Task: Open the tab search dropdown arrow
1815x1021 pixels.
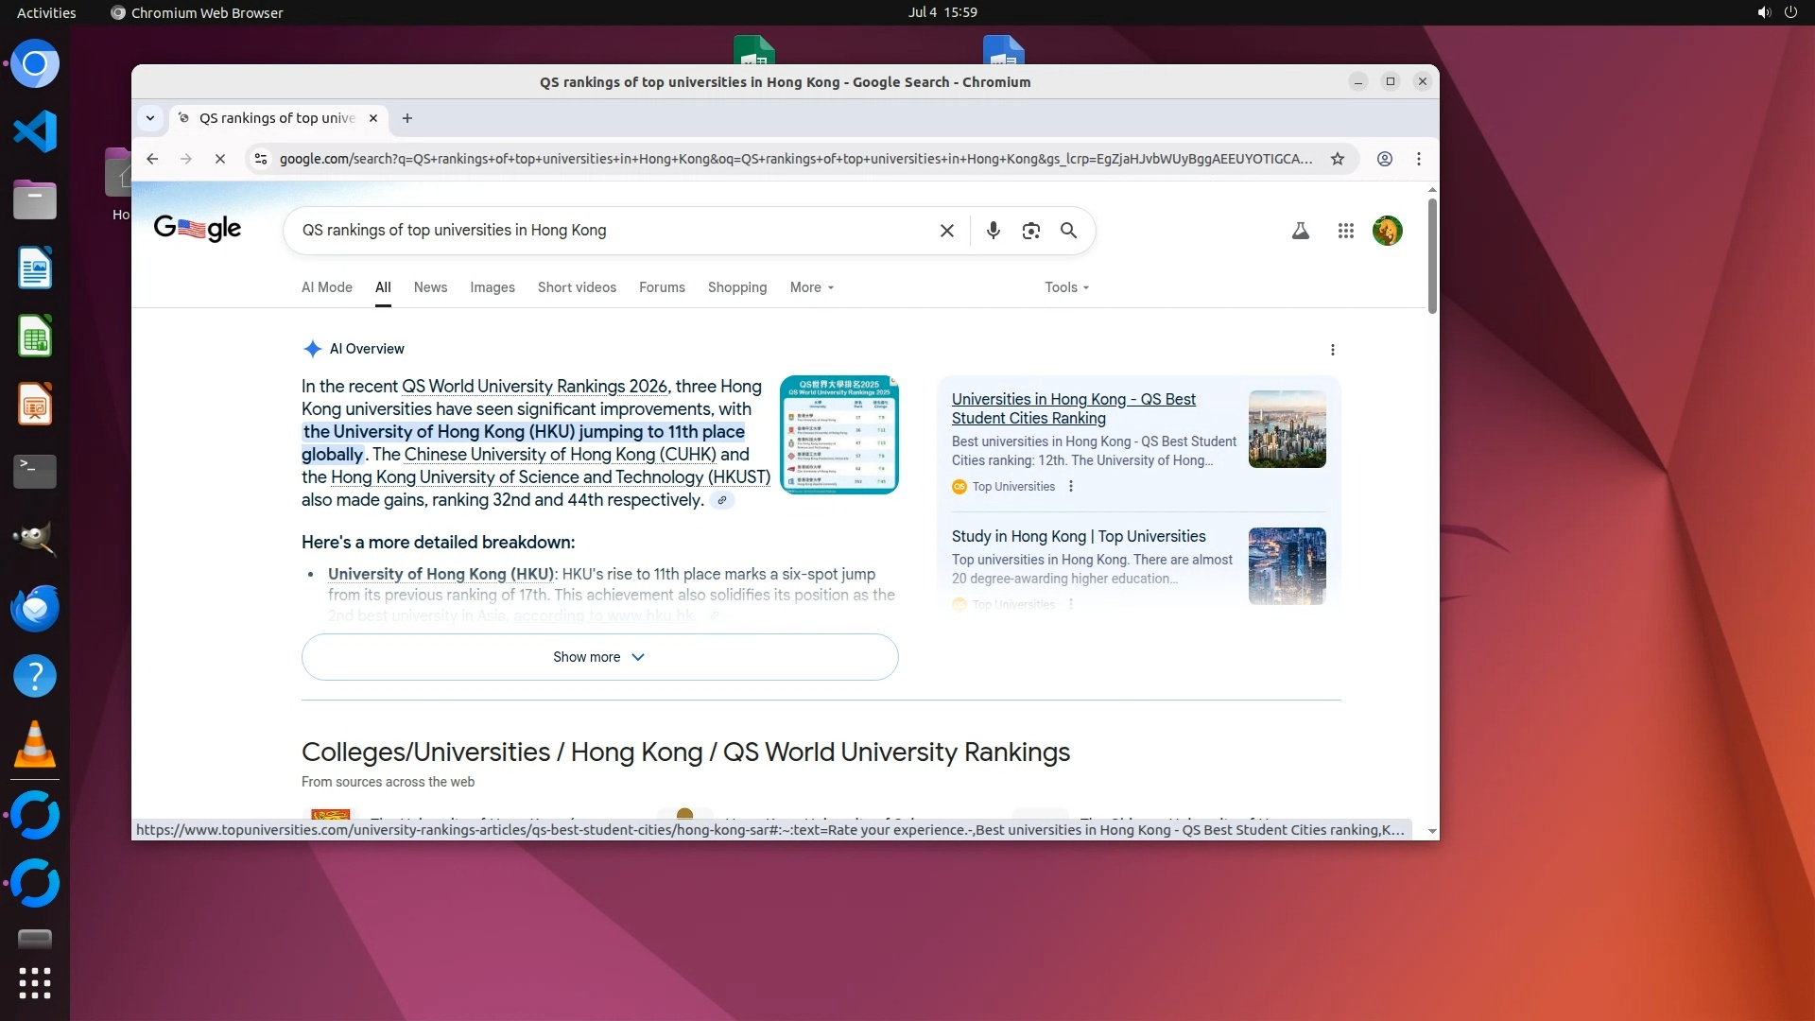Action: [150, 118]
